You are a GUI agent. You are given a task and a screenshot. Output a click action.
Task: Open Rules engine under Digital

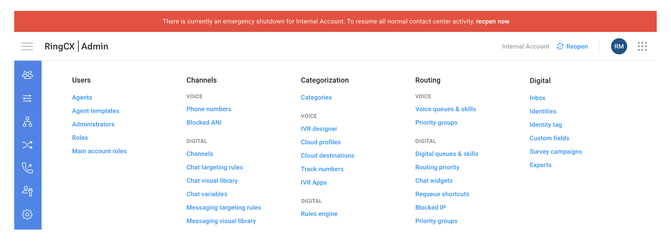319,214
